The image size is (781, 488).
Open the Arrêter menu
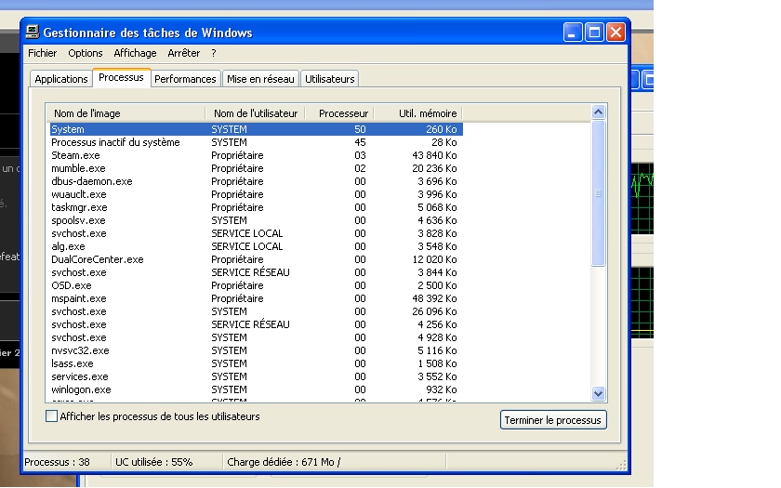point(183,53)
